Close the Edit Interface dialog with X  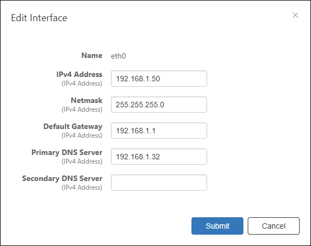295,15
